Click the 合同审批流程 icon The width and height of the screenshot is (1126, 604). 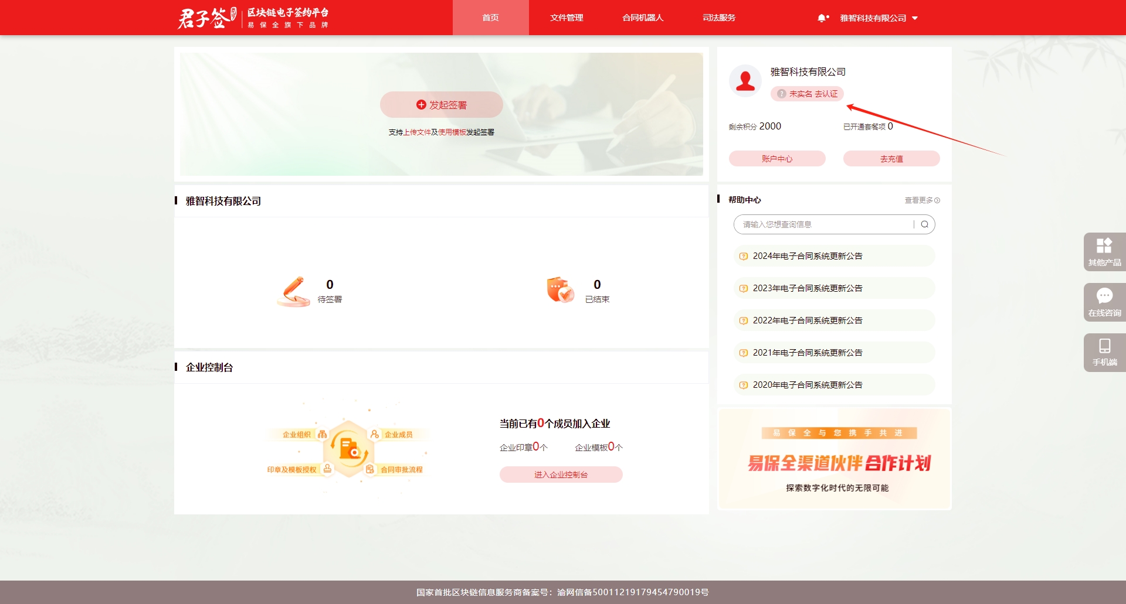pos(369,469)
